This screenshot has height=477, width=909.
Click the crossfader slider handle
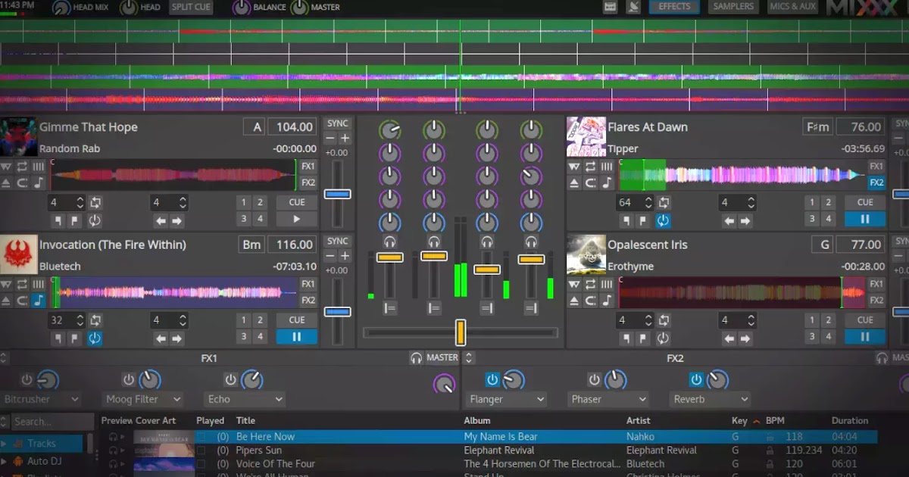coord(460,332)
